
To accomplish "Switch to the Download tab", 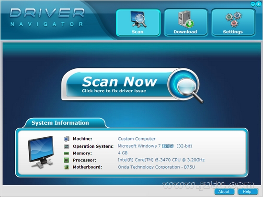I will coord(186,22).
